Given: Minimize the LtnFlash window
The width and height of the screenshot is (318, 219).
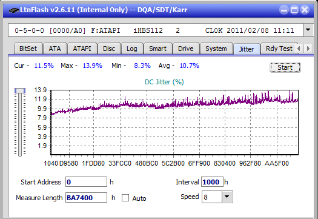Looking at the screenshot, I should (x=284, y=10).
